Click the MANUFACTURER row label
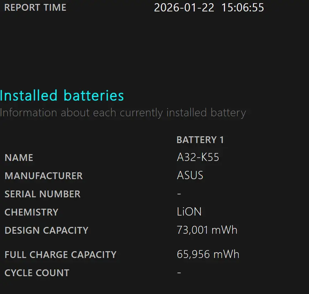This screenshot has width=309, height=294. pos(43,176)
